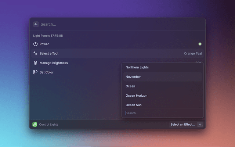Screen dimensions: 235x147
Task: Focus the main Search field at top
Action: 110,24
